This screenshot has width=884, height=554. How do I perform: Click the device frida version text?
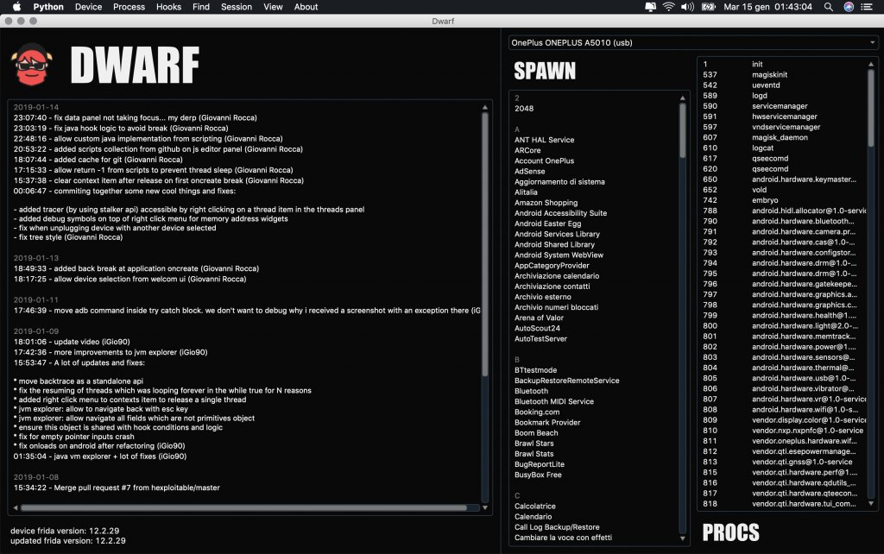(65, 531)
